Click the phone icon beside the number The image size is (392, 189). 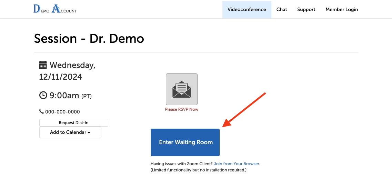click(41, 112)
